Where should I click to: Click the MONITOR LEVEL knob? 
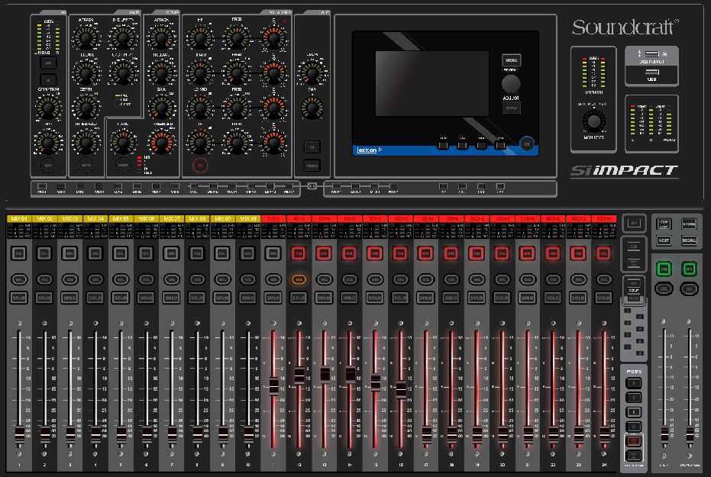593,121
